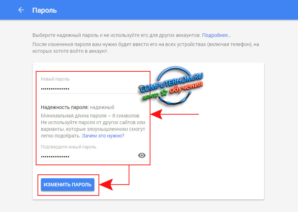
Task: Click the Пароль page title
Action: [45, 10]
